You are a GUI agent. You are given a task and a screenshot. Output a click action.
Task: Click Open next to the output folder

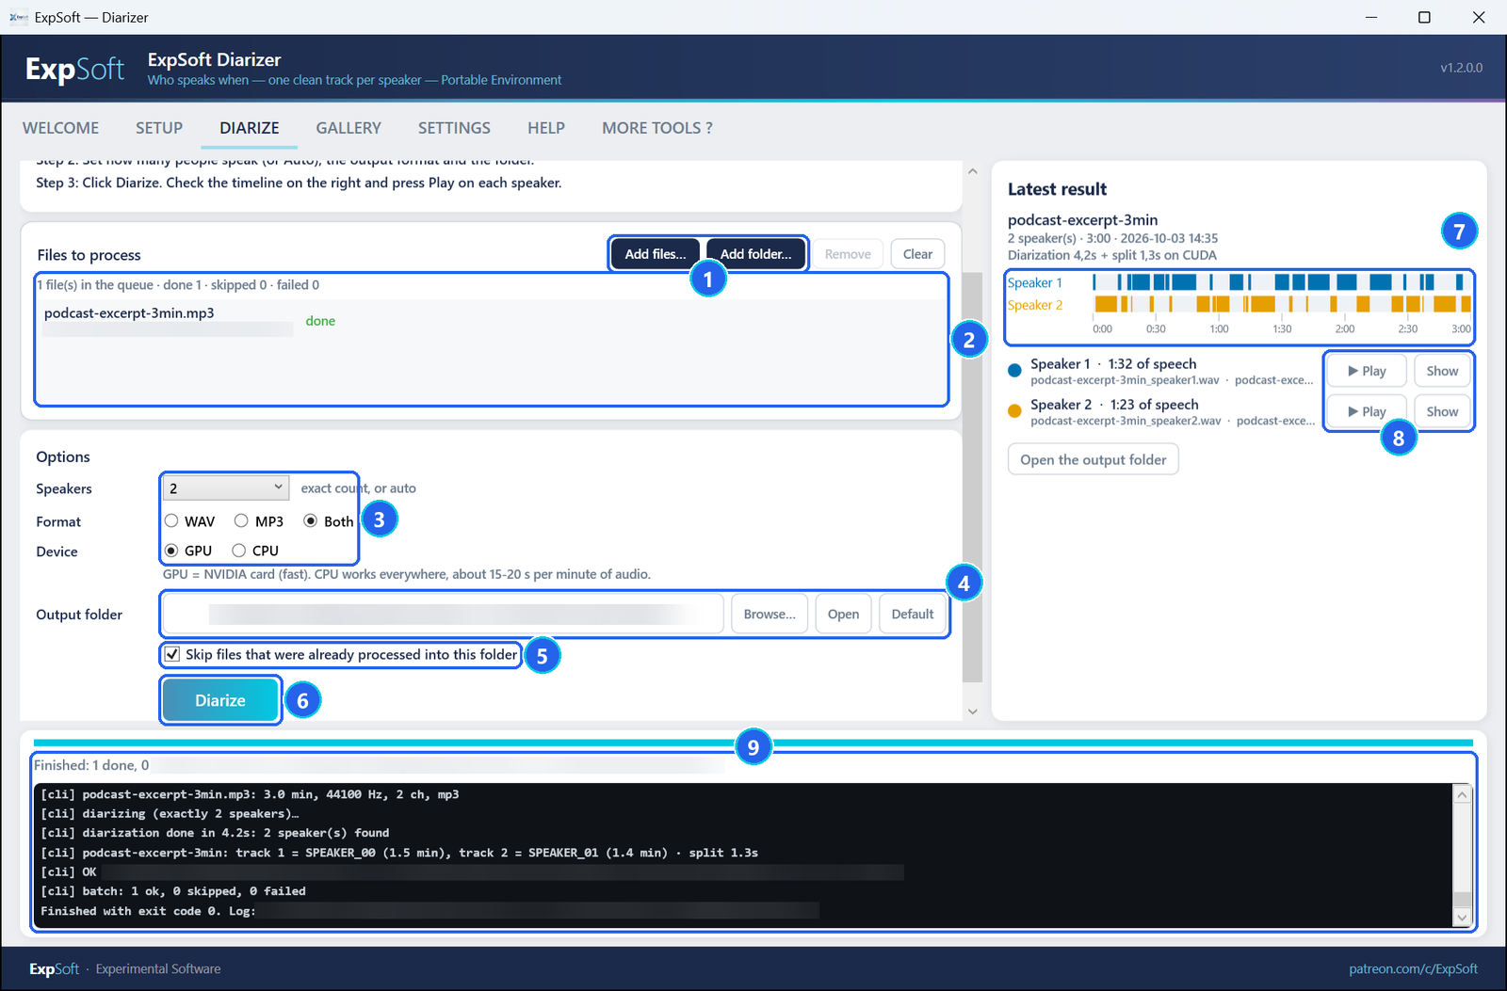click(843, 614)
